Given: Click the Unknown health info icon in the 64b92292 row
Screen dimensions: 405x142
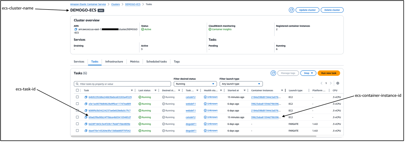Looking at the screenshot, I should click(x=205, y=97).
